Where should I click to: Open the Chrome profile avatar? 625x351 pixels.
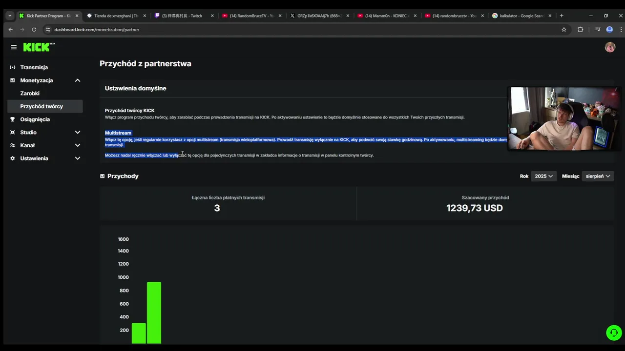pos(609,29)
